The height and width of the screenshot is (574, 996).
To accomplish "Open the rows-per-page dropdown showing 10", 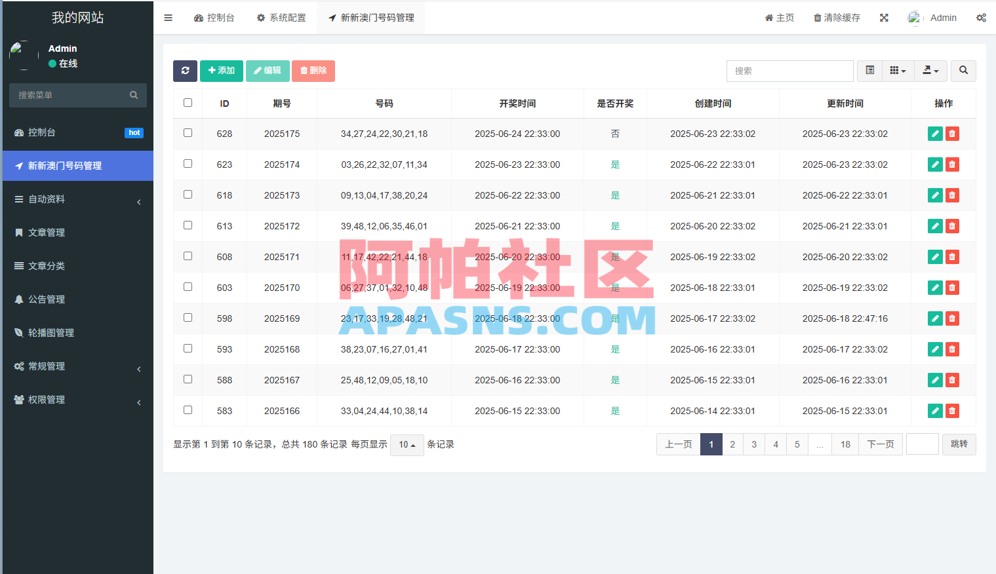I will 407,445.
